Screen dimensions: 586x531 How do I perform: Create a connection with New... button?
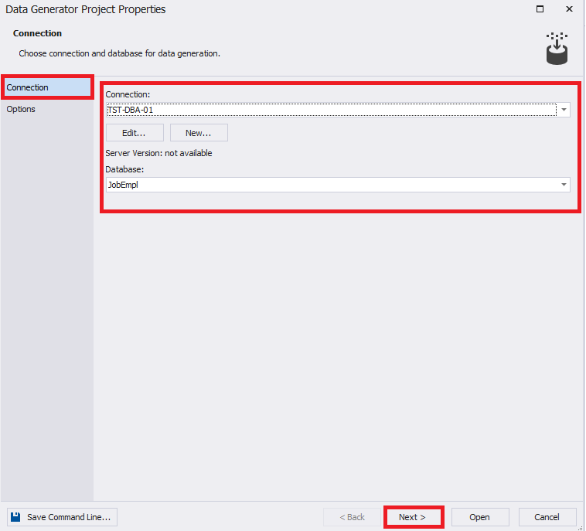(199, 133)
